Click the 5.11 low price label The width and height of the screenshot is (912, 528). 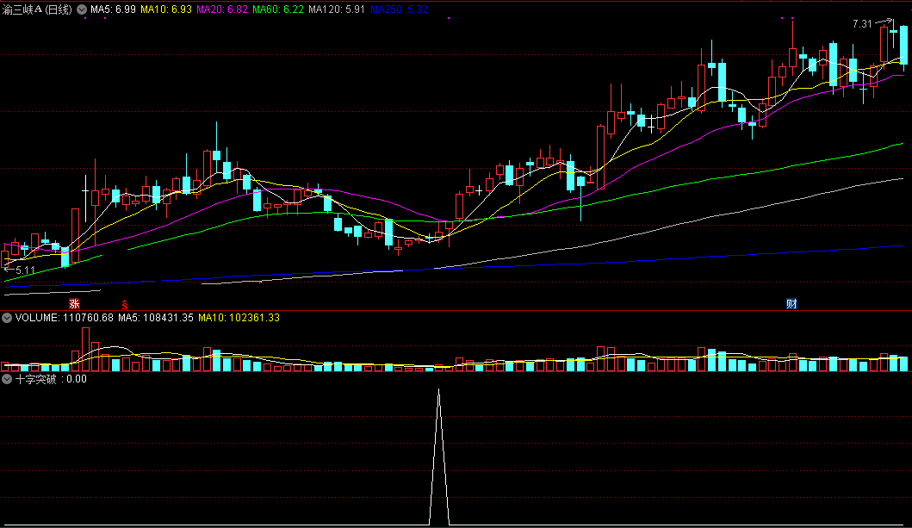(x=25, y=270)
